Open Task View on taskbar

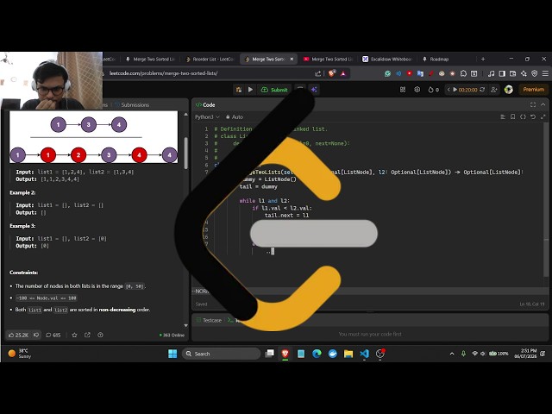[270, 354]
